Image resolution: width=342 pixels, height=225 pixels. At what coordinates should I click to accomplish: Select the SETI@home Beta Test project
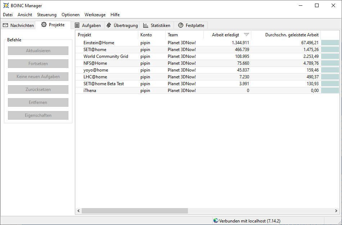(207, 84)
